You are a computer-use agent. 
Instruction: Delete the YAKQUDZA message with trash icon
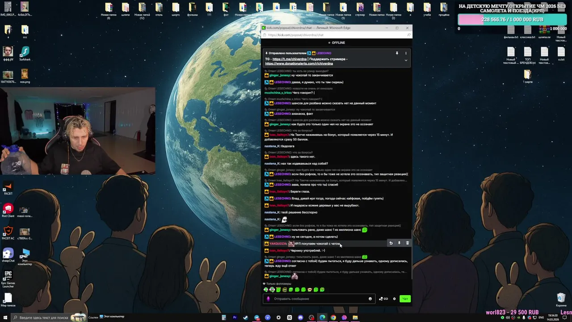pos(407,243)
